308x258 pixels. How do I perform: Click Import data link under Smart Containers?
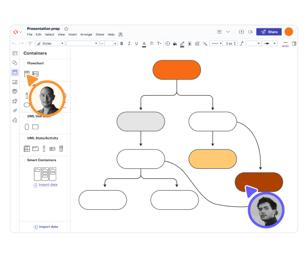click(45, 185)
